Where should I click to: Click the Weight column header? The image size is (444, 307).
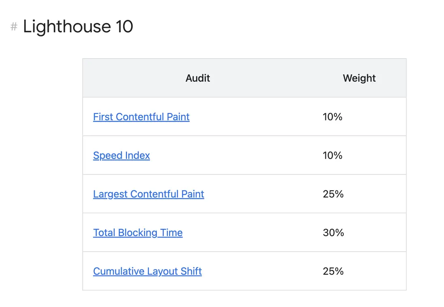(x=359, y=78)
